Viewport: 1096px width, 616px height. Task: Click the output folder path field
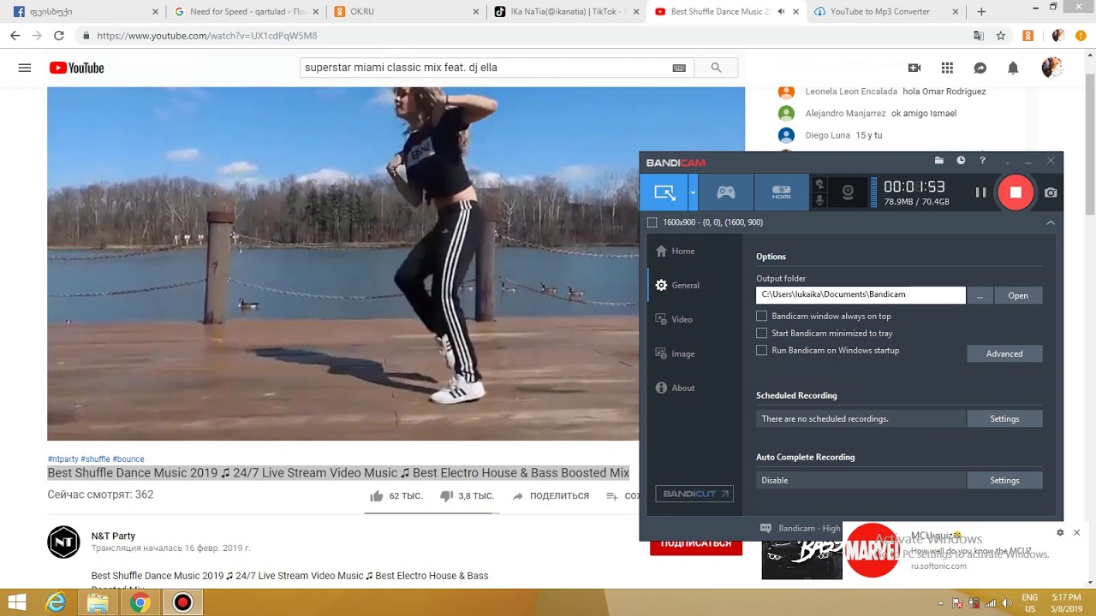[x=861, y=294]
